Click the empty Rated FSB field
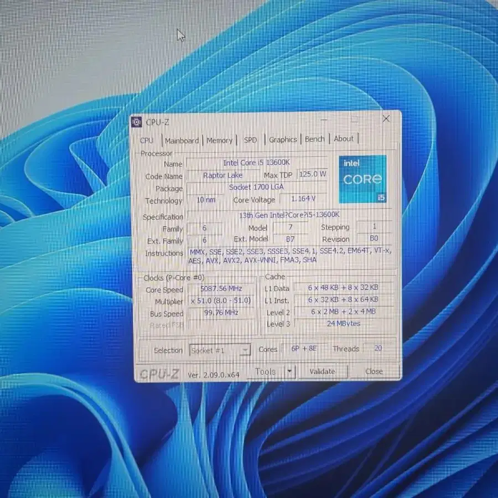This screenshot has width=498, height=498. coord(221,325)
